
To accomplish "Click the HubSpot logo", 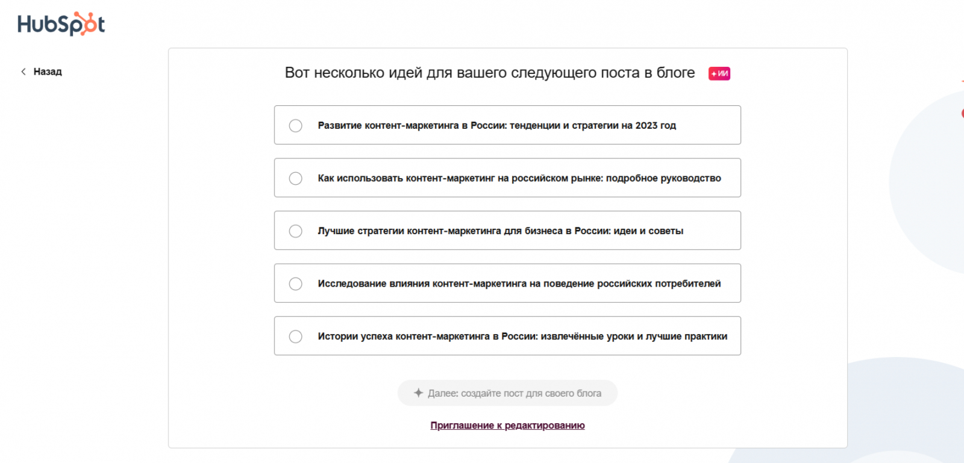I will pyautogui.click(x=61, y=24).
